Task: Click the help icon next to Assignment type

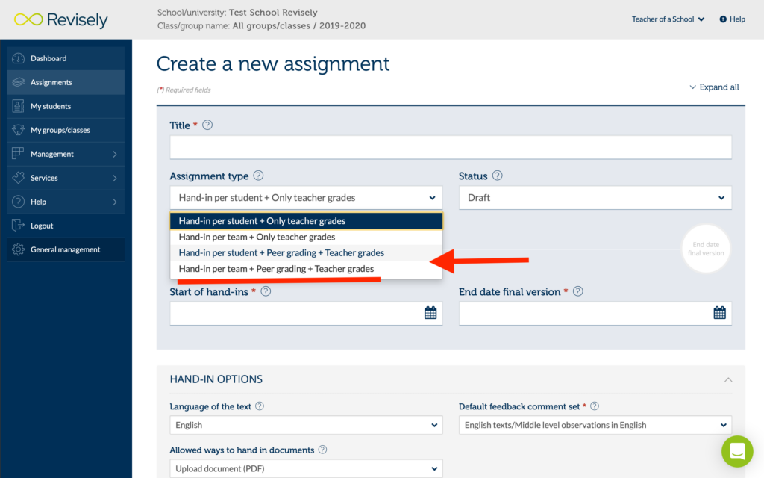Action: [258, 175]
